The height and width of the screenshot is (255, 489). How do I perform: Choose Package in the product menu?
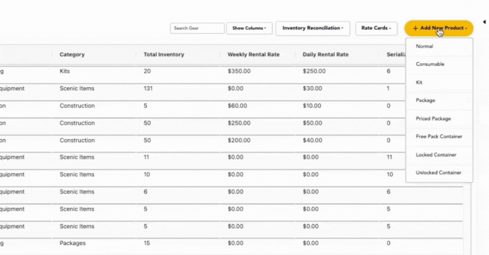pos(425,100)
